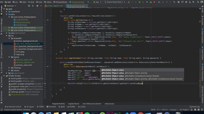Choose the 'Object value, CompletionListener listener' hint

pyautogui.click(x=142, y=76)
